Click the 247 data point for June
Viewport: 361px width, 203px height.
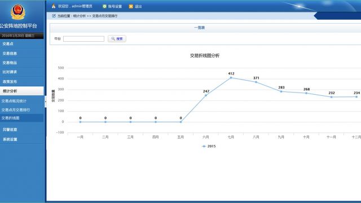click(x=206, y=95)
